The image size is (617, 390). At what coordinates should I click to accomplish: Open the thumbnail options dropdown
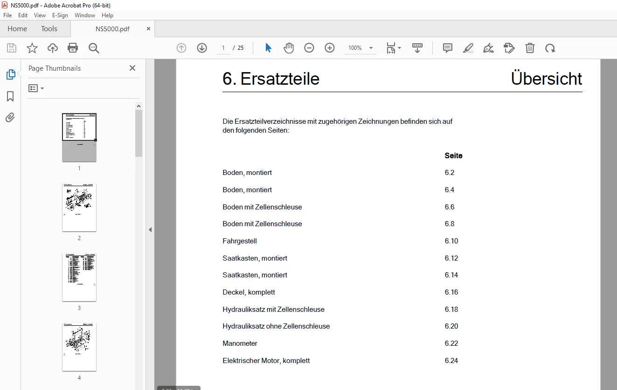[x=36, y=88]
